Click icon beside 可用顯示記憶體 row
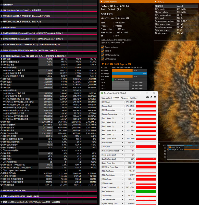Image resolution: width=199 pixels, height=205 pixels. (2, 173)
